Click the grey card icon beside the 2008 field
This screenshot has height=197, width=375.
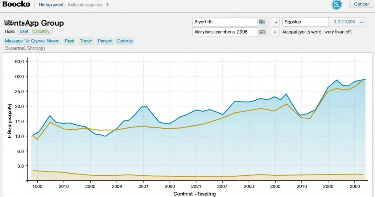(x=262, y=32)
